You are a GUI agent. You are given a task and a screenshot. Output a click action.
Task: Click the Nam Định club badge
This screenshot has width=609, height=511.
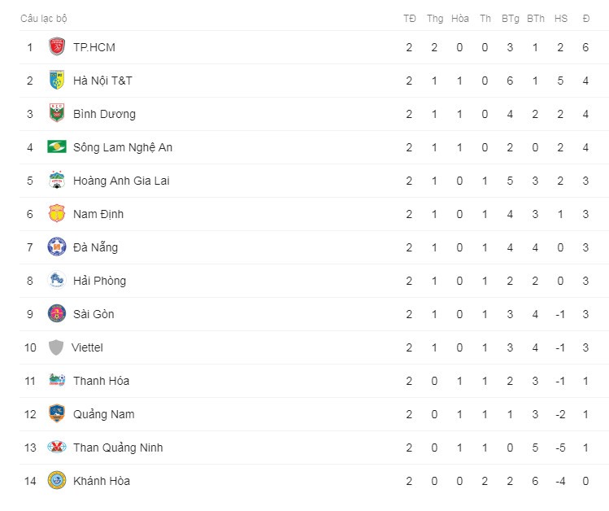[x=57, y=213]
